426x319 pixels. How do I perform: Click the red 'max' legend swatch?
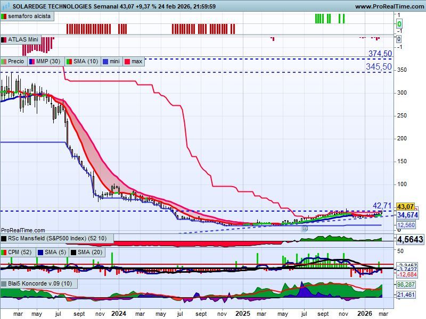[127, 62]
